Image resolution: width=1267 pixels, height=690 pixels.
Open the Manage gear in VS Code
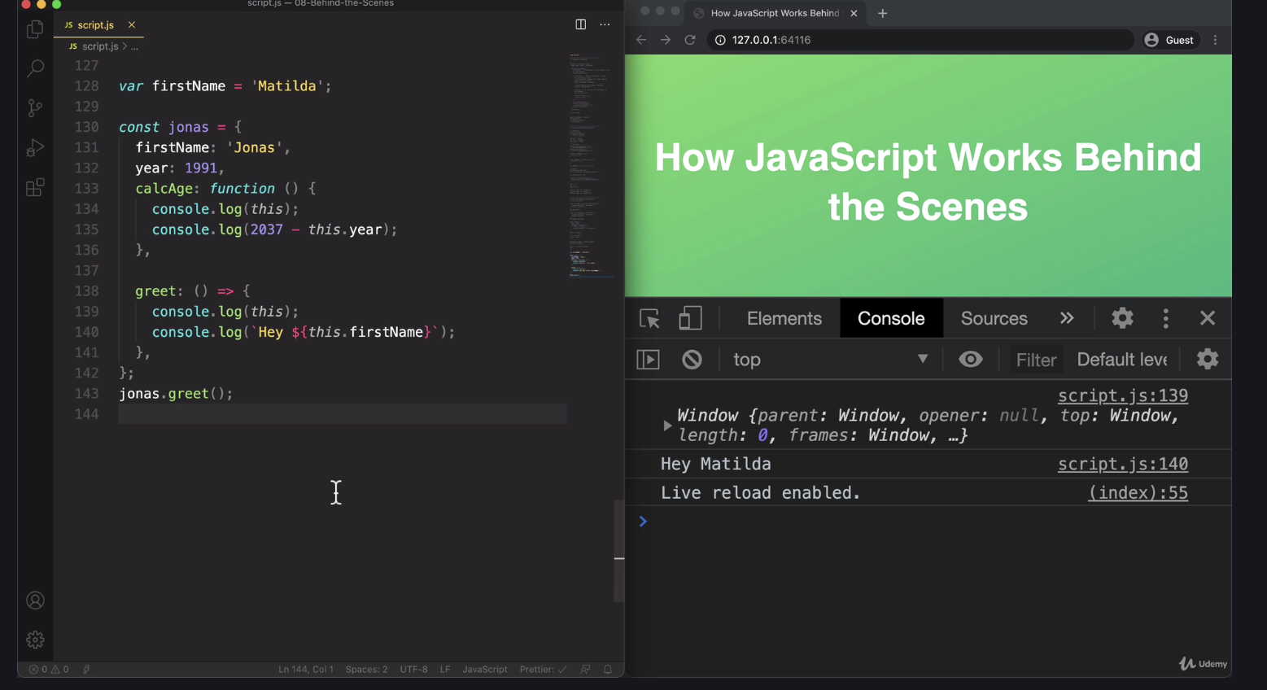pos(35,640)
